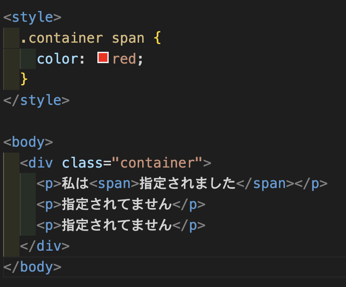Click the opening body tag
The width and height of the screenshot is (346, 287).
tap(28, 142)
